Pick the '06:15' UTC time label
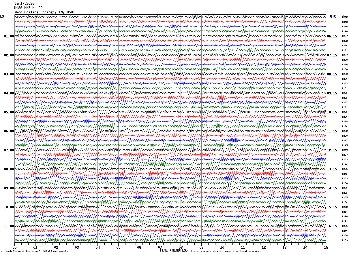This screenshot has height=255, width=349. (332, 36)
